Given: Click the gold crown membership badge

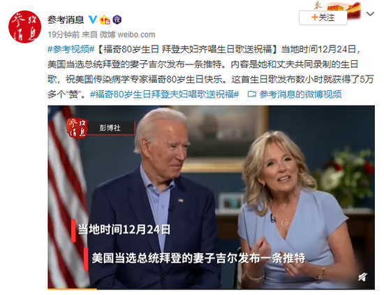Looking at the screenshot, I should [x=105, y=20].
